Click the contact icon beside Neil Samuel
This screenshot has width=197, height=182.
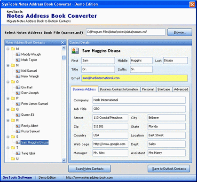[18, 71]
